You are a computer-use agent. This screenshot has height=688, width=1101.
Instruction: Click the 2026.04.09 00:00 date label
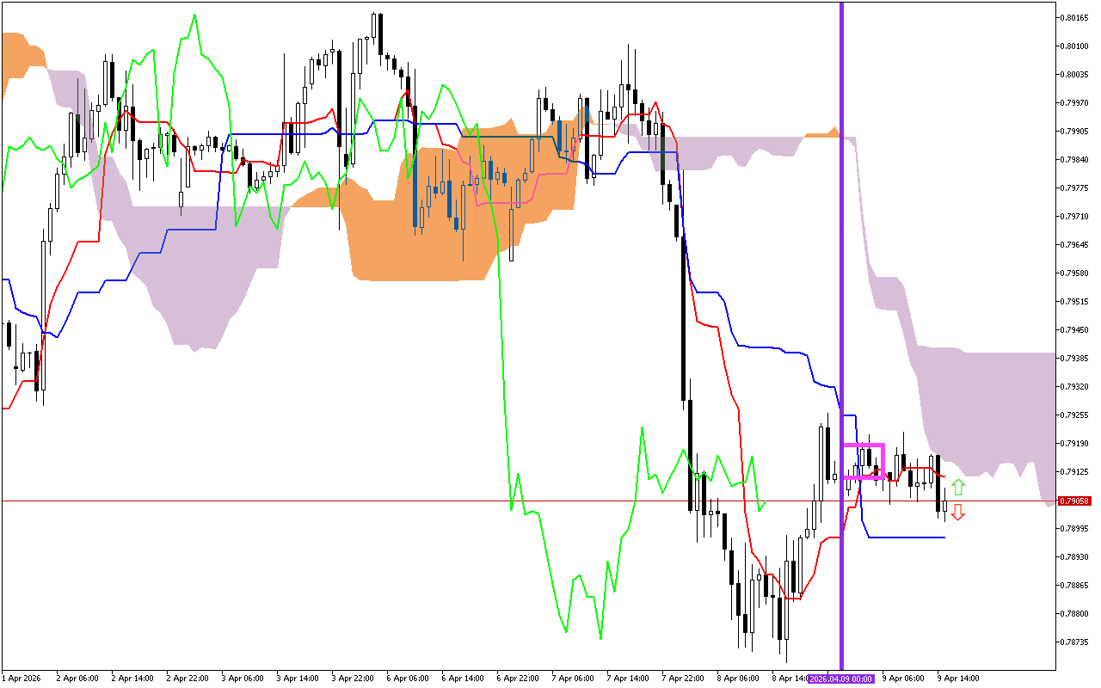(x=840, y=679)
